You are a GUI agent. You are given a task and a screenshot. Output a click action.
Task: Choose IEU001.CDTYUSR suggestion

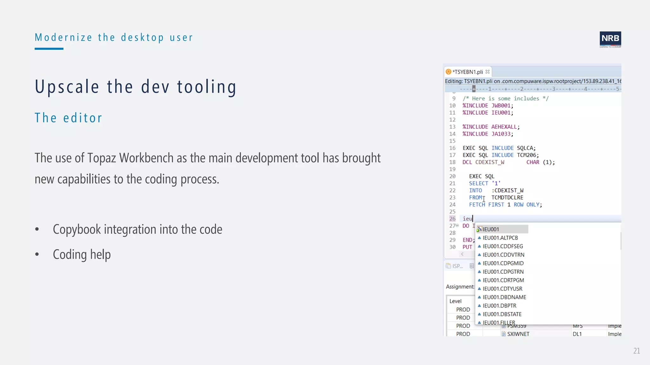(500, 289)
